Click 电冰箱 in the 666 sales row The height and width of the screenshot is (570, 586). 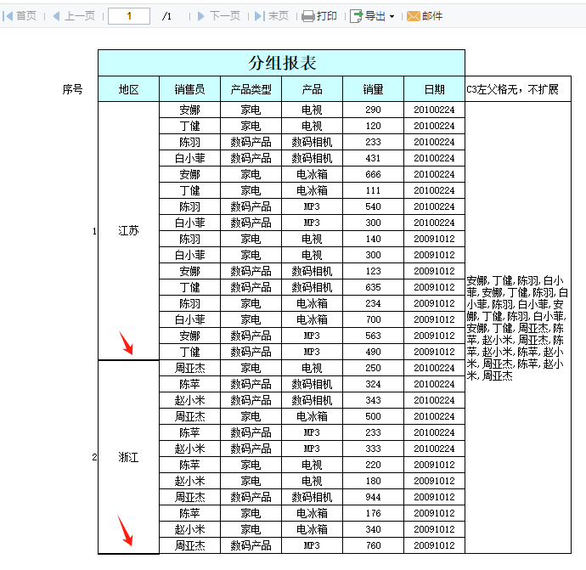pyautogui.click(x=312, y=174)
